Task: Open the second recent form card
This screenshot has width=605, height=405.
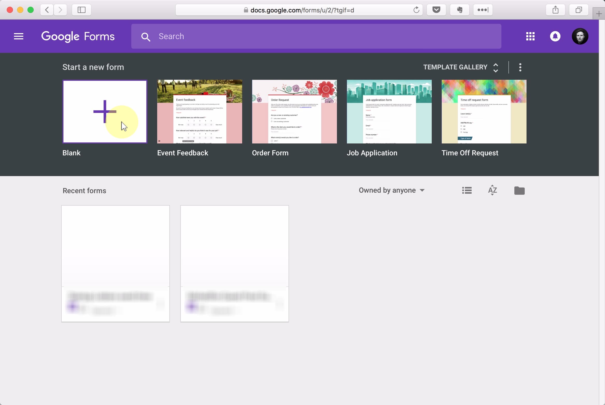Action: pos(235,264)
